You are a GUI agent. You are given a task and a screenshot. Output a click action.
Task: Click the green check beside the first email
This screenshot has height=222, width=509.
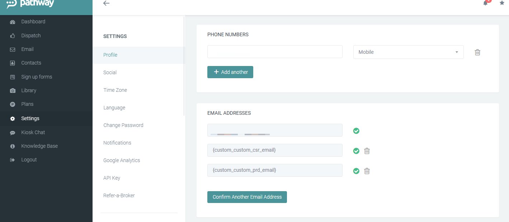356,131
